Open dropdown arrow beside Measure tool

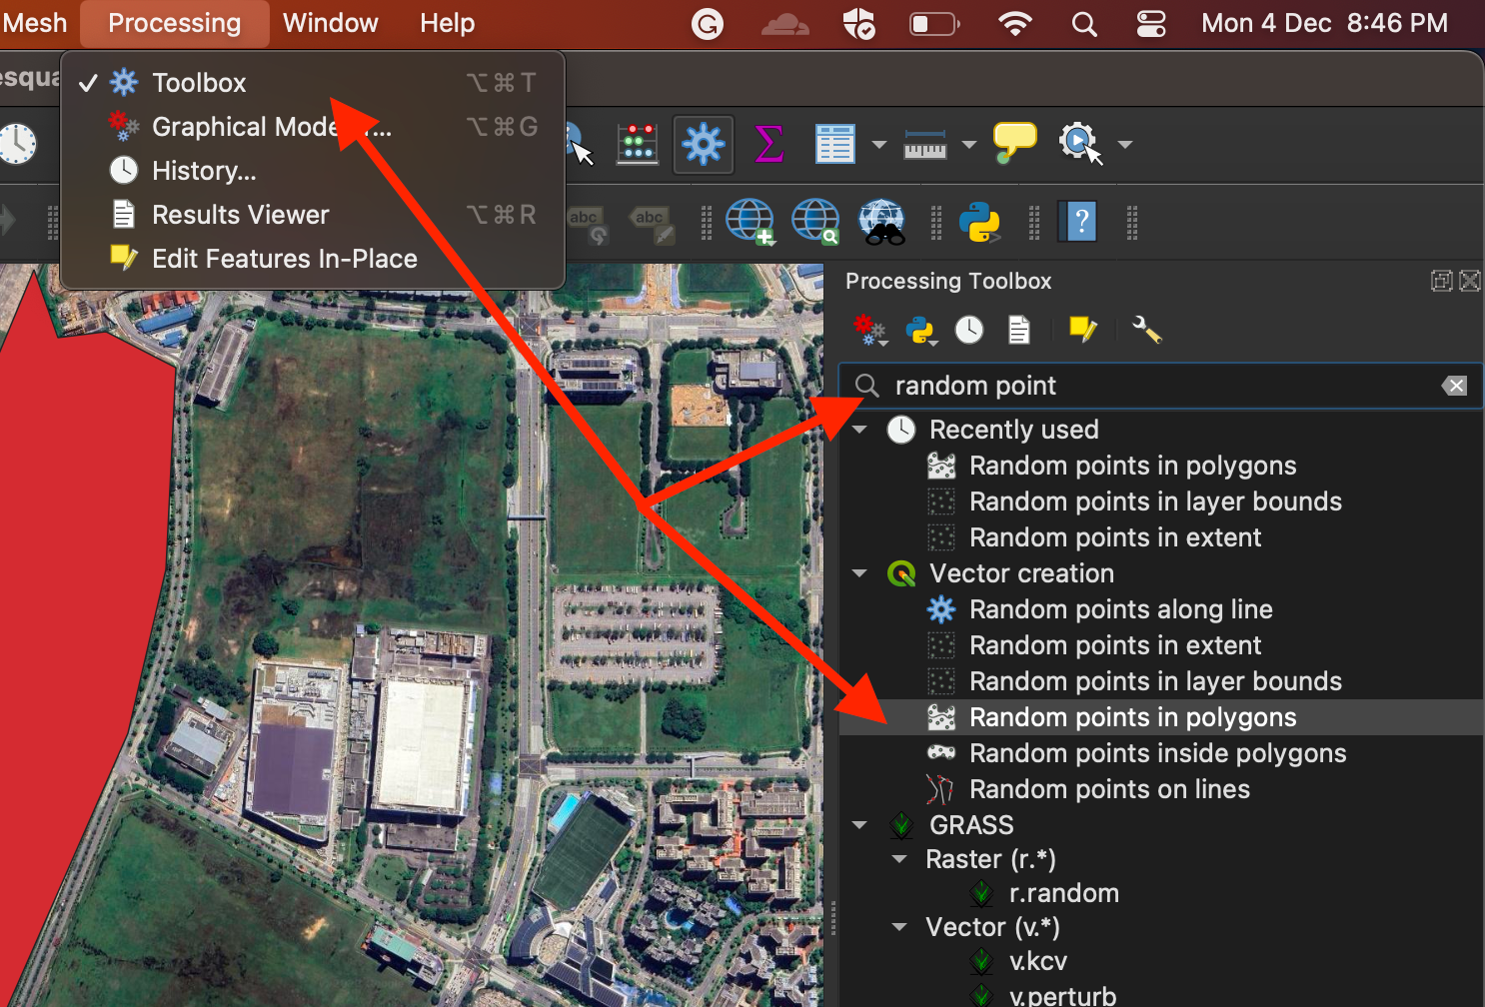pyautogui.click(x=969, y=145)
